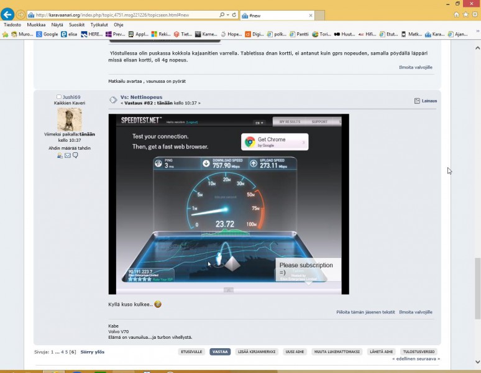The height and width of the screenshot is (373, 481).
Task: Click the UUSI AIHE button
Action: (x=295, y=352)
